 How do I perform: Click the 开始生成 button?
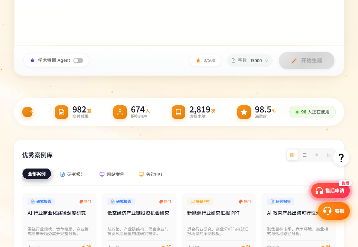pyautogui.click(x=307, y=60)
